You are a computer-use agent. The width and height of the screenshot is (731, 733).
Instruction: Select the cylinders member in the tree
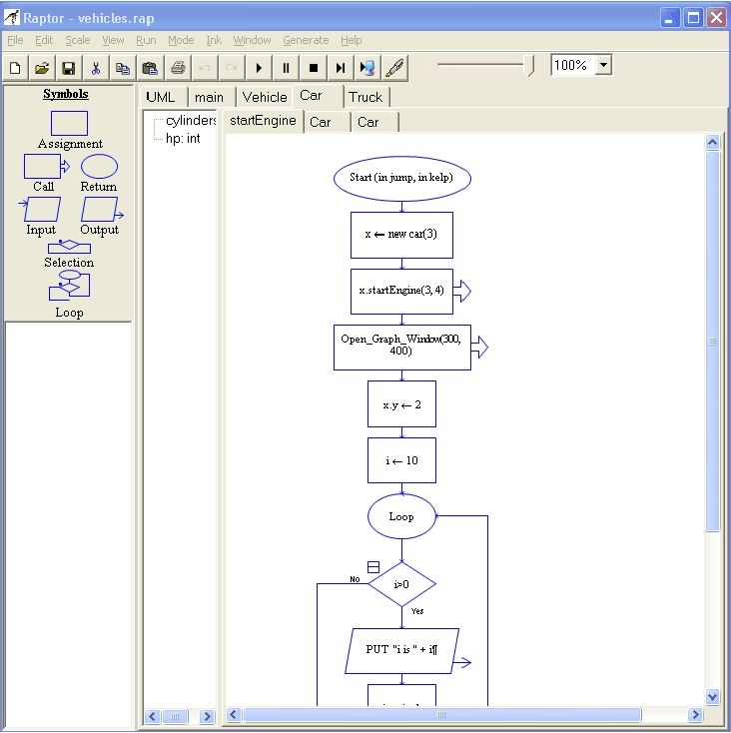tap(191, 121)
